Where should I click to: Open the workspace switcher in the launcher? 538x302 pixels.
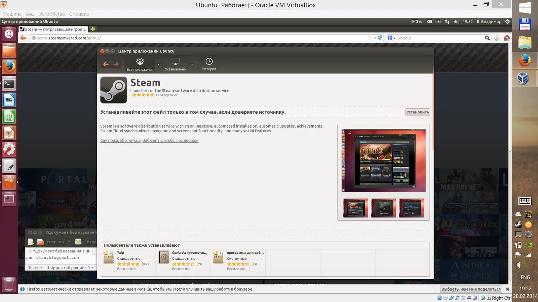(x=9, y=199)
